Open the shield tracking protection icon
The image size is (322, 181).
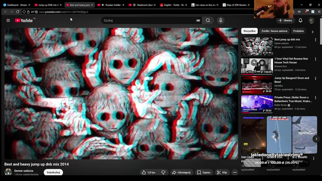(x=24, y=12)
